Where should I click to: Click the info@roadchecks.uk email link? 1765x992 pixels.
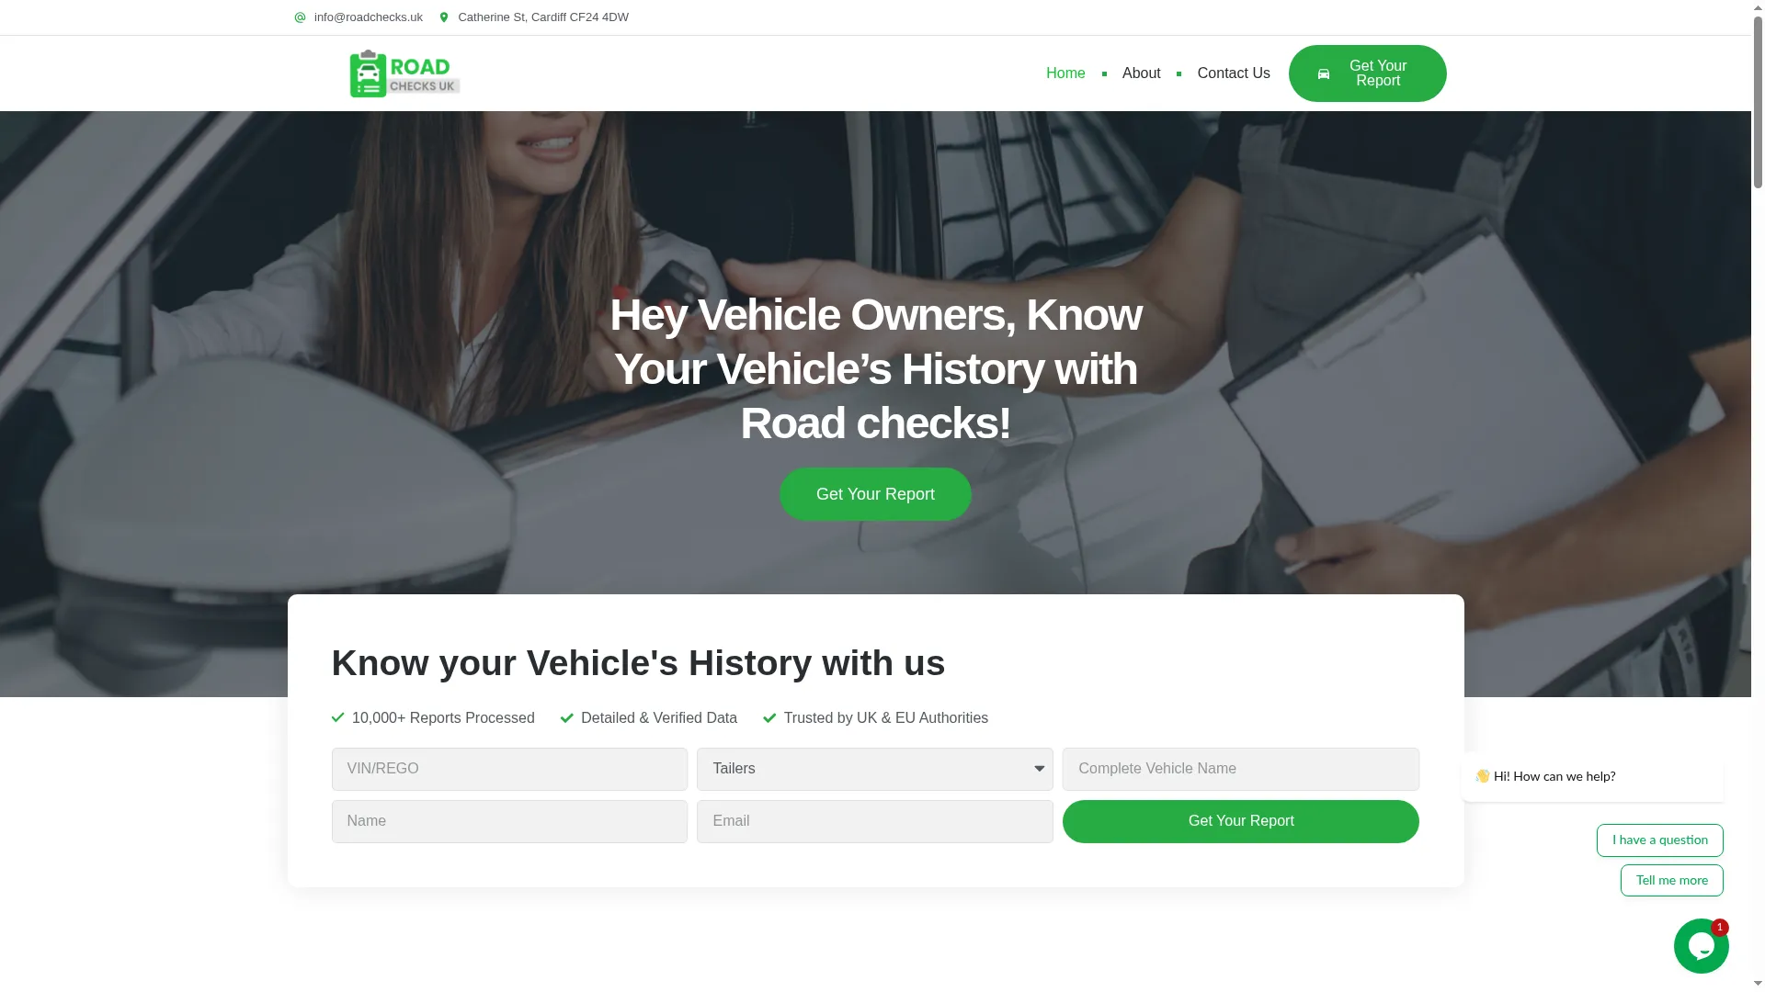tap(368, 17)
